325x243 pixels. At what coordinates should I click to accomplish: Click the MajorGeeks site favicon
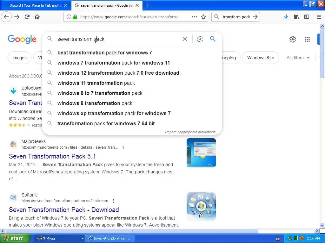13,144
